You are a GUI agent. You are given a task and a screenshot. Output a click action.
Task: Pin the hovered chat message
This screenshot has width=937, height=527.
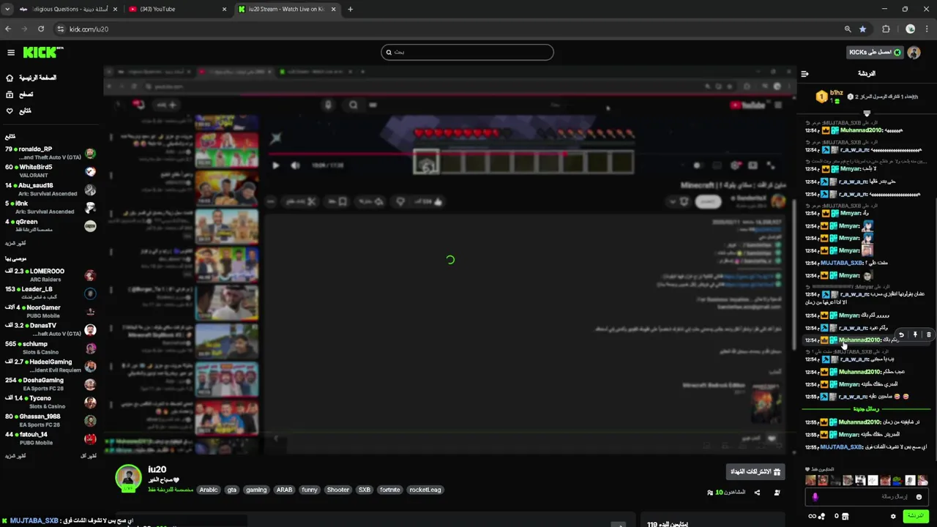tap(915, 334)
